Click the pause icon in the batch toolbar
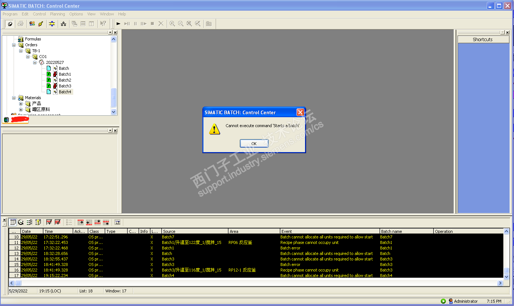This screenshot has width=514, height=306. (135, 24)
